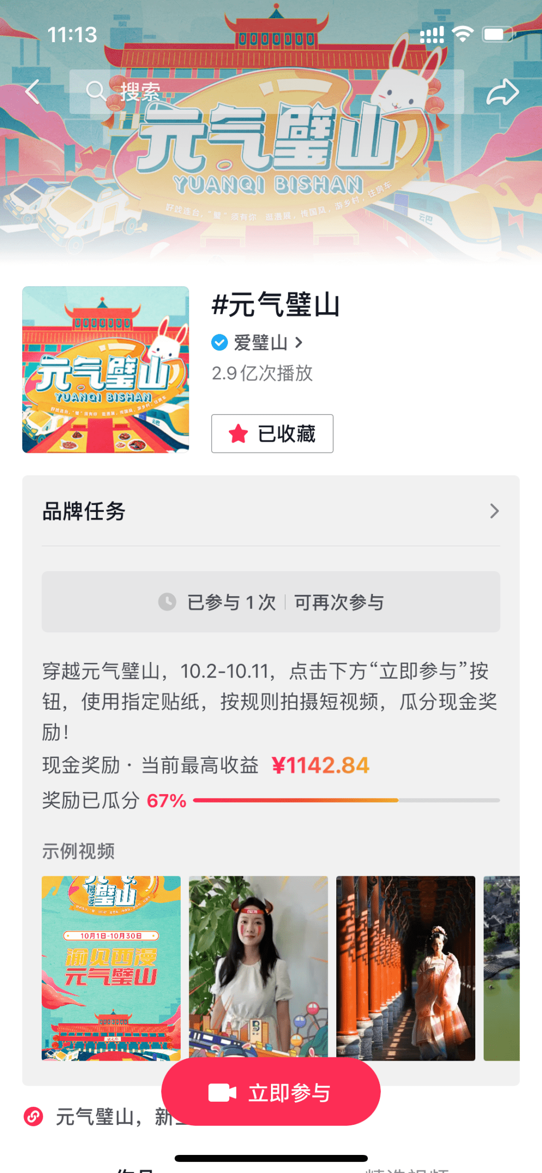Tap the red link icon at bottom left
Viewport: 542px width, 1173px height.
pyautogui.click(x=34, y=1117)
